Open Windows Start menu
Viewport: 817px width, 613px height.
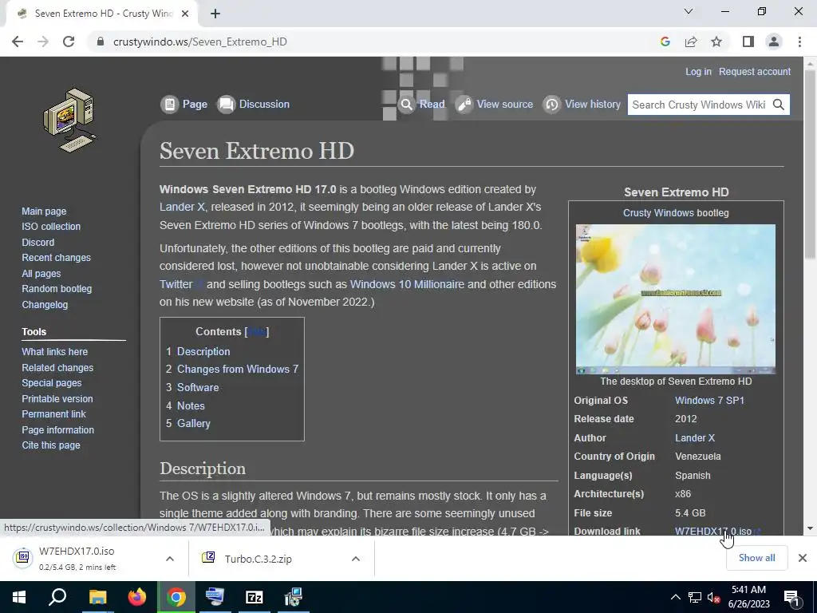(19, 597)
